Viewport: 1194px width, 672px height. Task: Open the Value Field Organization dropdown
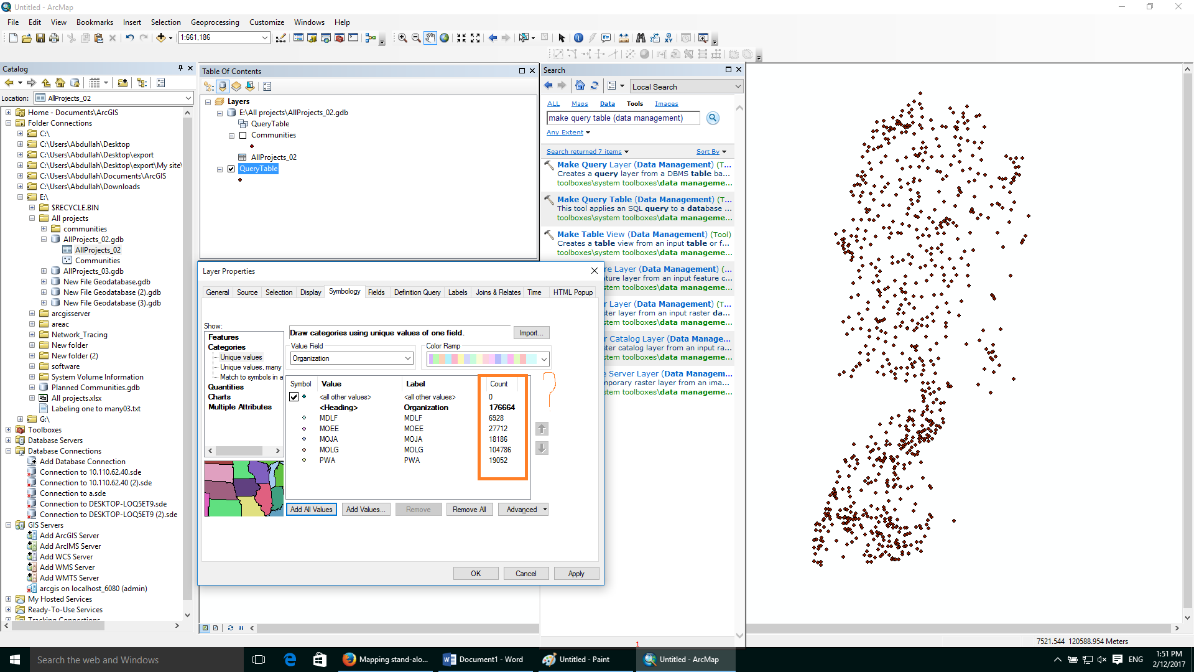[x=408, y=358]
